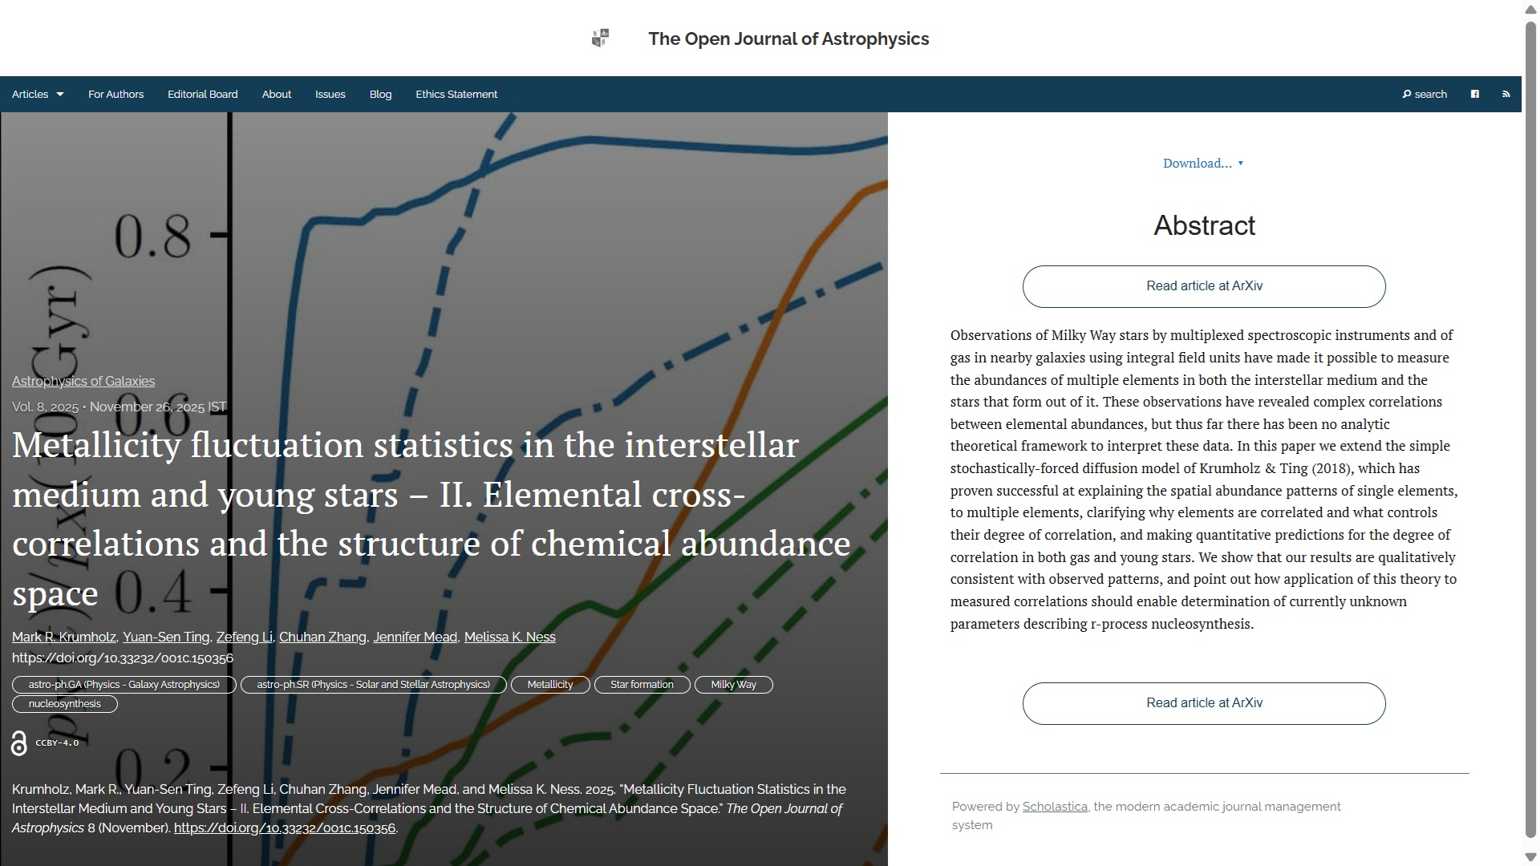Click the scrollbar up arrow

tap(1530, 8)
